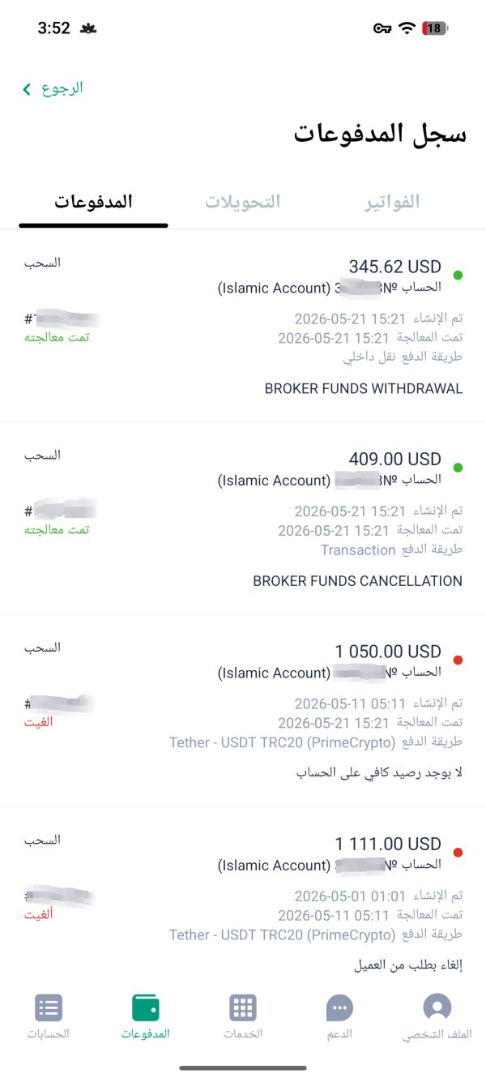
Task: Tap the VPN key icon in status bar
Action: tap(382, 28)
